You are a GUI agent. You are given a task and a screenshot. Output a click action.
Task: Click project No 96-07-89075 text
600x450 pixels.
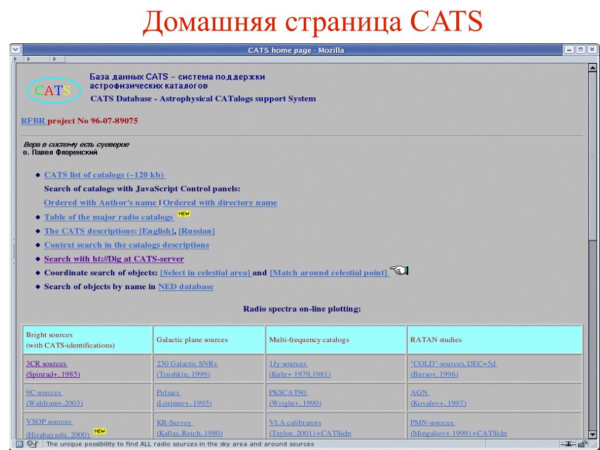pos(93,121)
